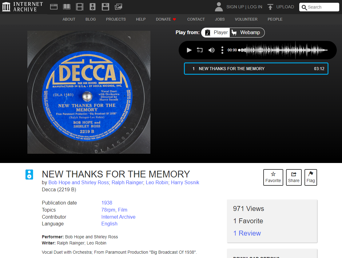This screenshot has height=258, width=342.
Task: Open the player's three-dot options menu
Action: pos(222,50)
